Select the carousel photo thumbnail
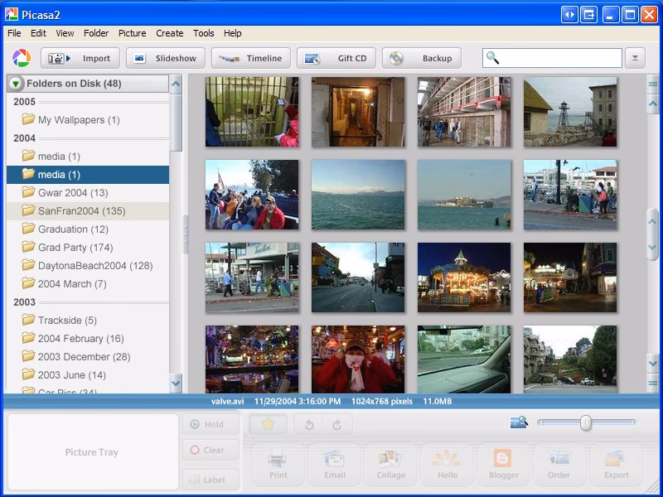This screenshot has width=663, height=497. [x=463, y=276]
